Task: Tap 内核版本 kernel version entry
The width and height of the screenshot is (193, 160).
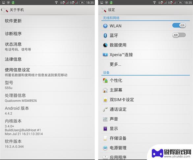Action: pos(47,127)
